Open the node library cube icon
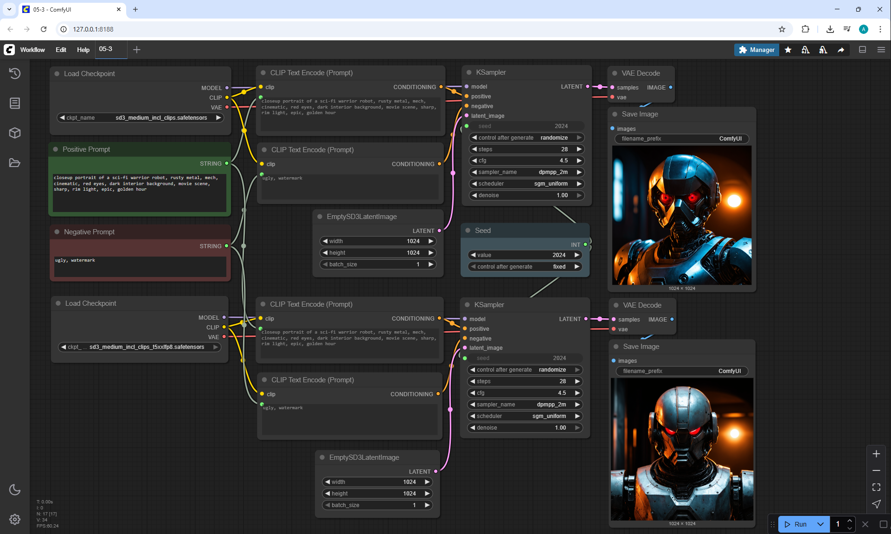891x534 pixels. [x=15, y=133]
